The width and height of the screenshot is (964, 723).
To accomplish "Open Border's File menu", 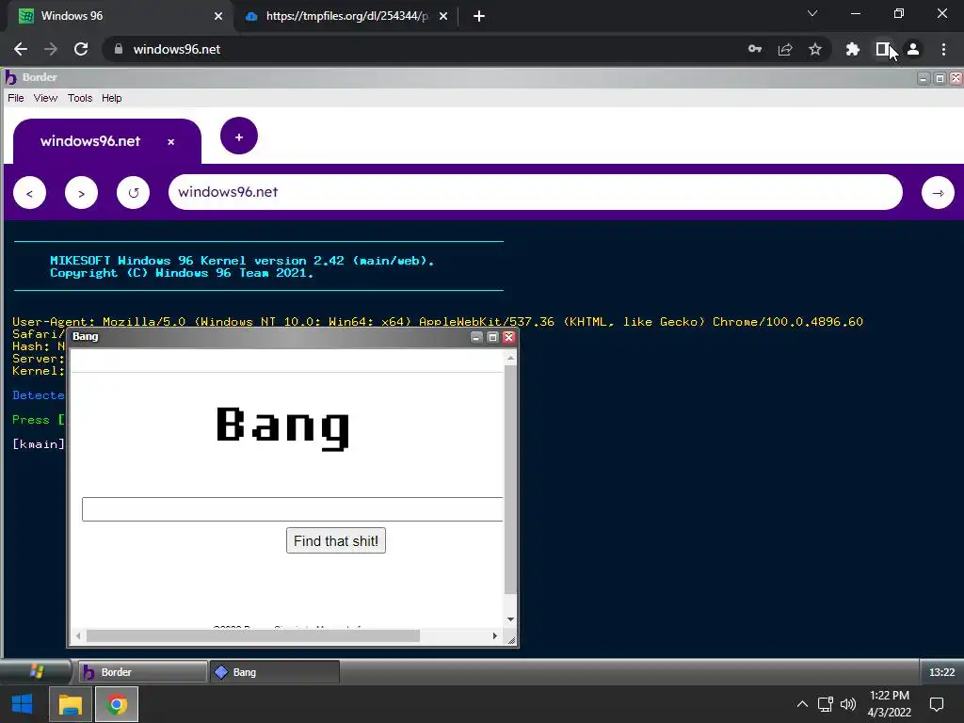I will pyautogui.click(x=16, y=98).
